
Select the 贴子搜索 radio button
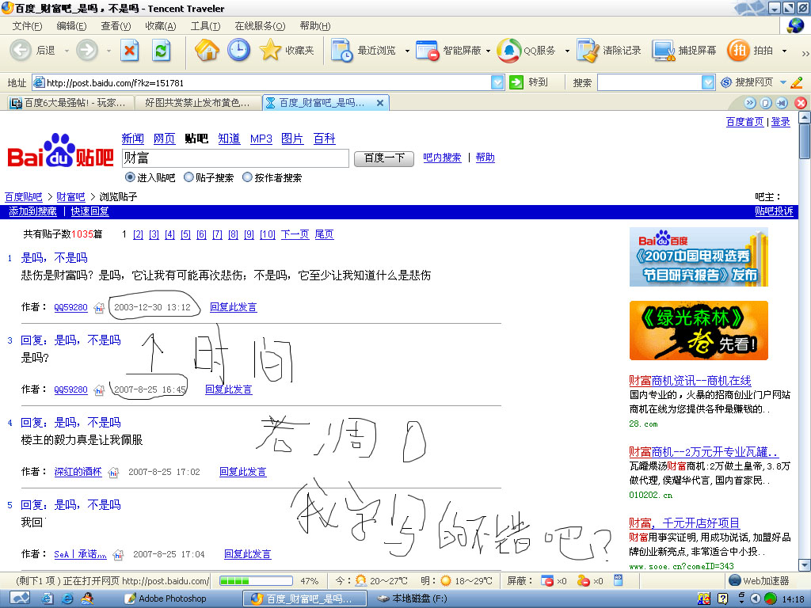188,177
